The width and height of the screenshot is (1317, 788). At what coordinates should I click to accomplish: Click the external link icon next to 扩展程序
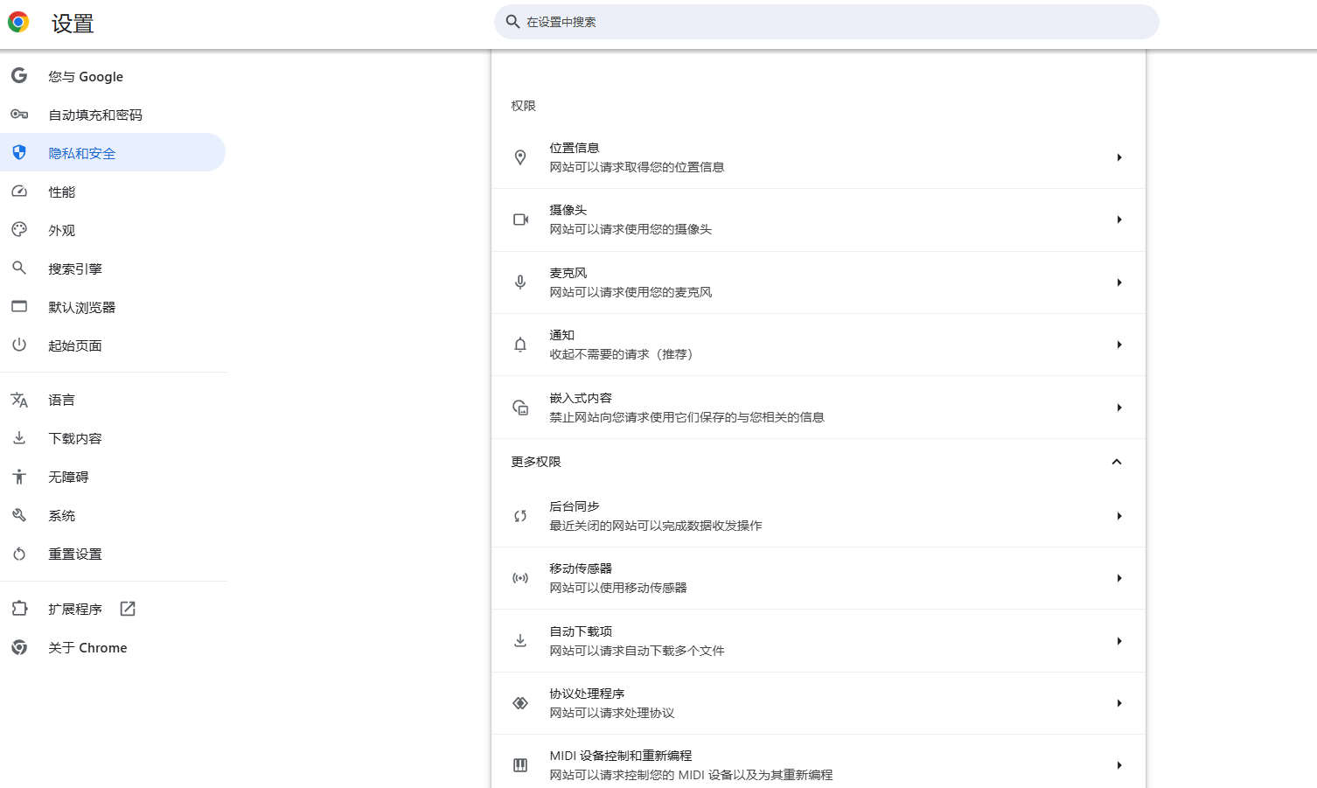(x=128, y=609)
